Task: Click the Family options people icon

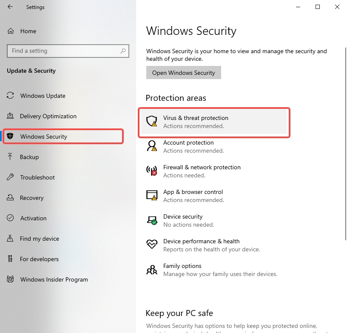Action: tap(152, 270)
